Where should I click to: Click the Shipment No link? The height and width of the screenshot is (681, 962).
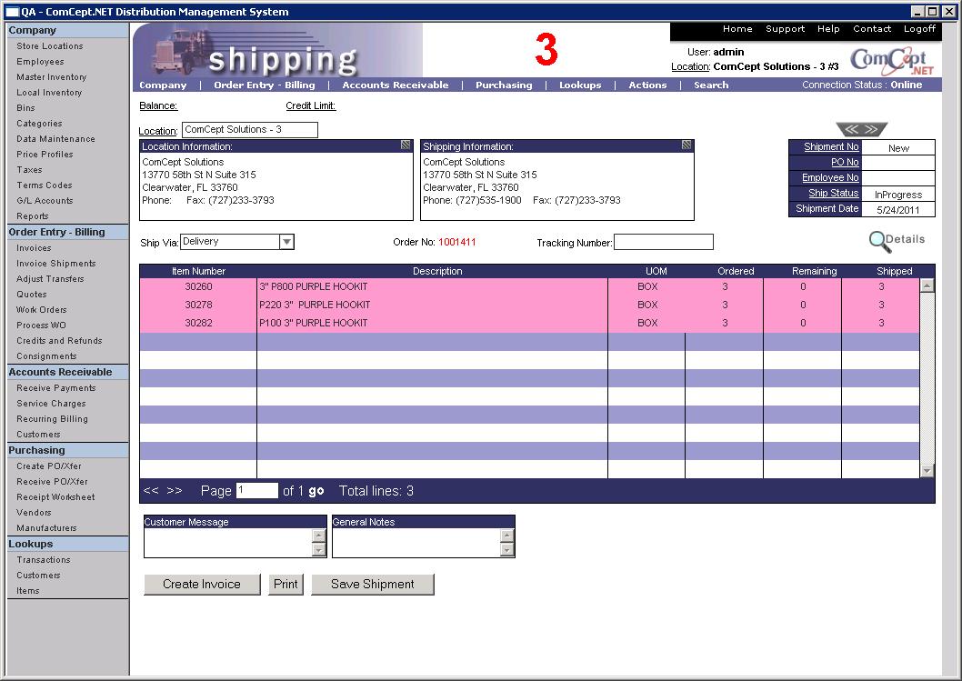831,147
